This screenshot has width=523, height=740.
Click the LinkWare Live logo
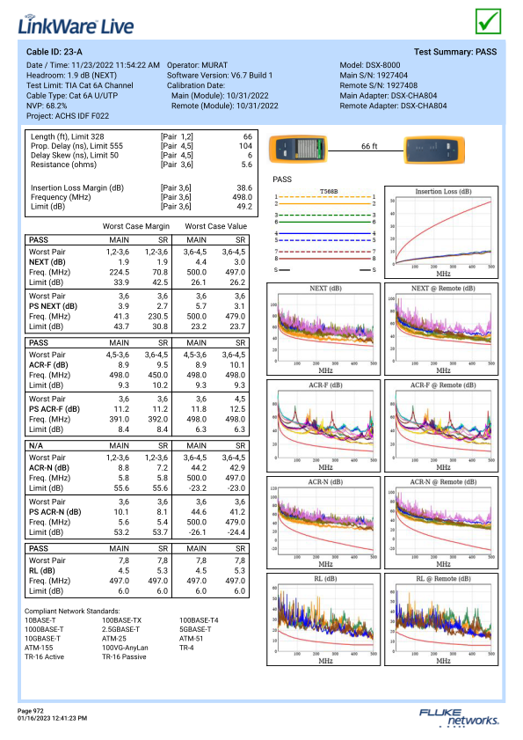(x=76, y=26)
